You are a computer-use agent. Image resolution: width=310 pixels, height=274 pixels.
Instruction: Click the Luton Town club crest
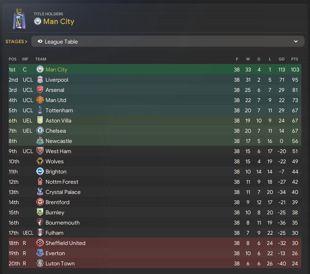[x=40, y=263]
